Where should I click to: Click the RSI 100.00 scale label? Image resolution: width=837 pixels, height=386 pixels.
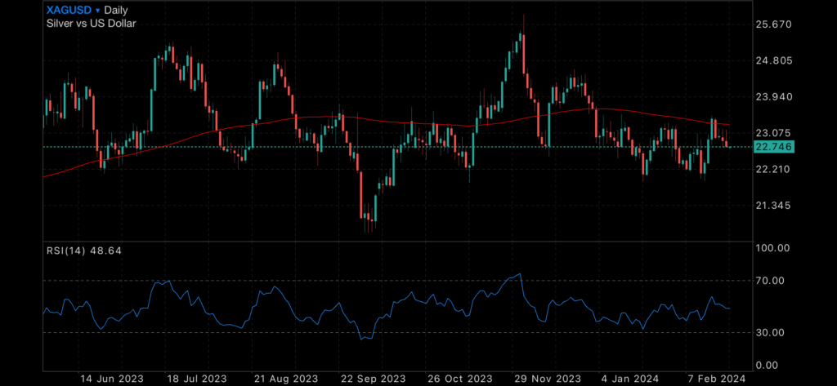tap(773, 248)
